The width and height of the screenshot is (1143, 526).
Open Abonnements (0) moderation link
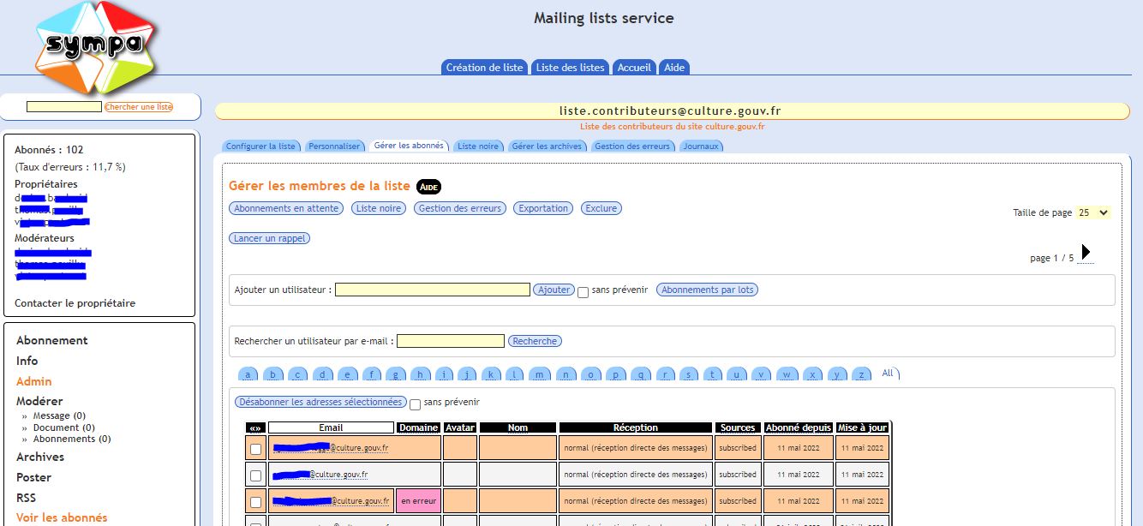tap(72, 439)
